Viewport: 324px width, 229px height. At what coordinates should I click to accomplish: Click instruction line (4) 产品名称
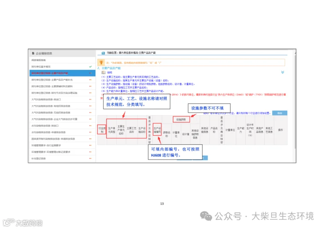click(125, 87)
